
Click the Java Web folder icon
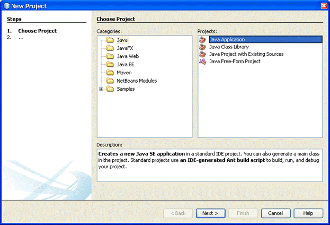110,56
